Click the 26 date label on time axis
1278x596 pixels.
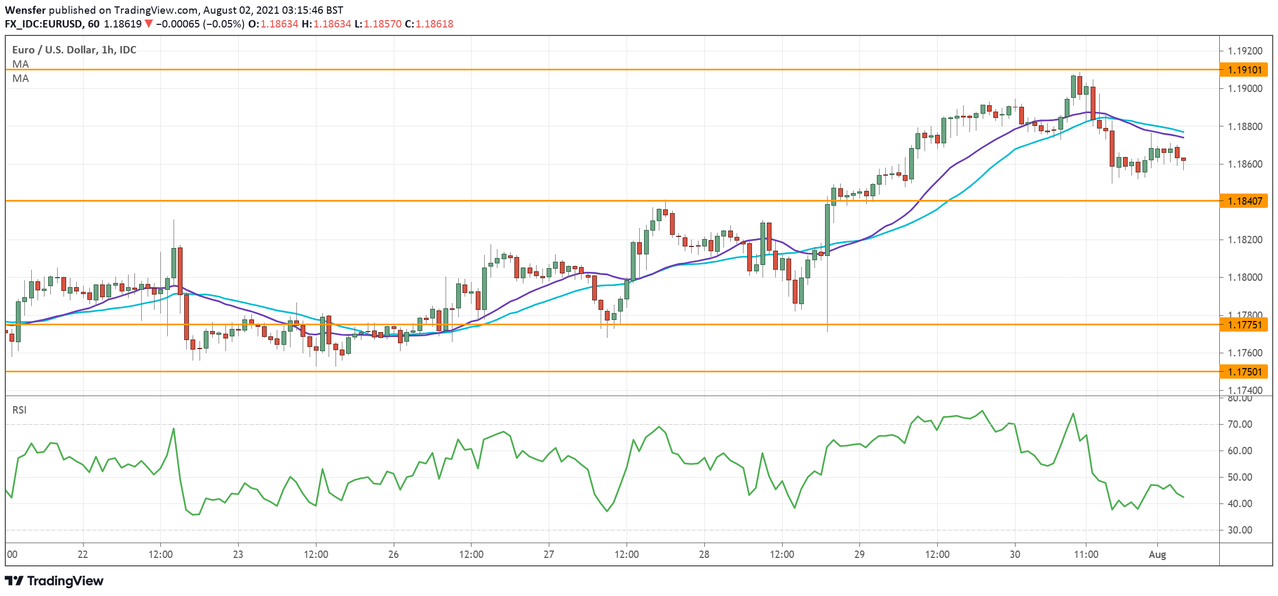393,554
